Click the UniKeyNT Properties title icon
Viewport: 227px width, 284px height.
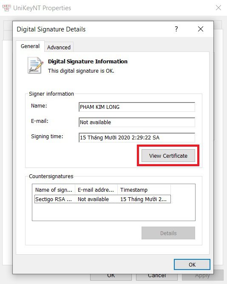(7, 8)
